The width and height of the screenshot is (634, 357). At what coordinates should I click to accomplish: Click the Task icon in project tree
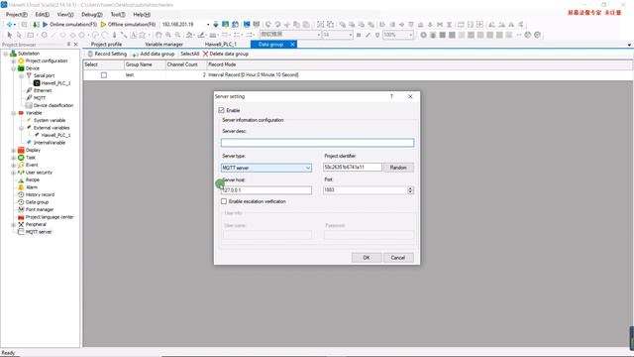21,158
